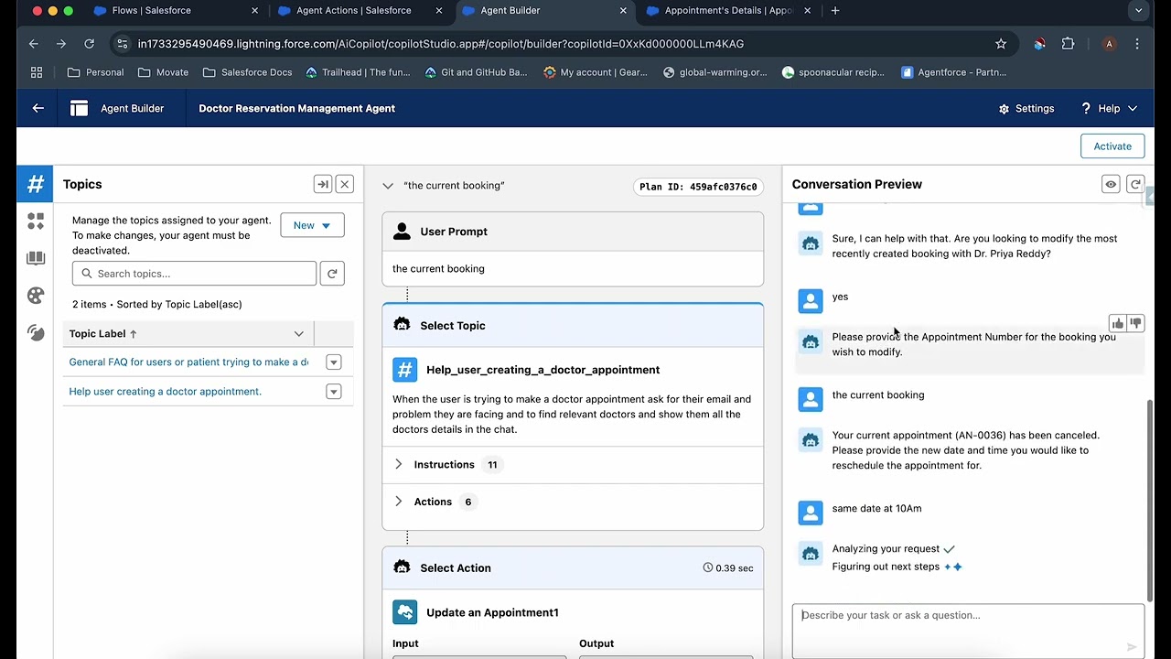
Task: Open Agent Builder Settings
Action: 1026,108
